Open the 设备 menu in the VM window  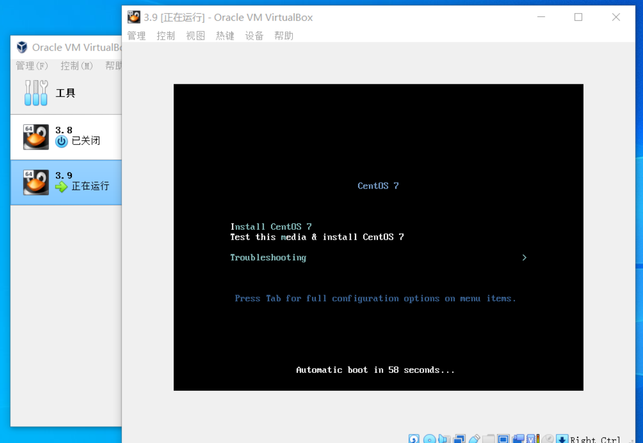click(x=254, y=36)
